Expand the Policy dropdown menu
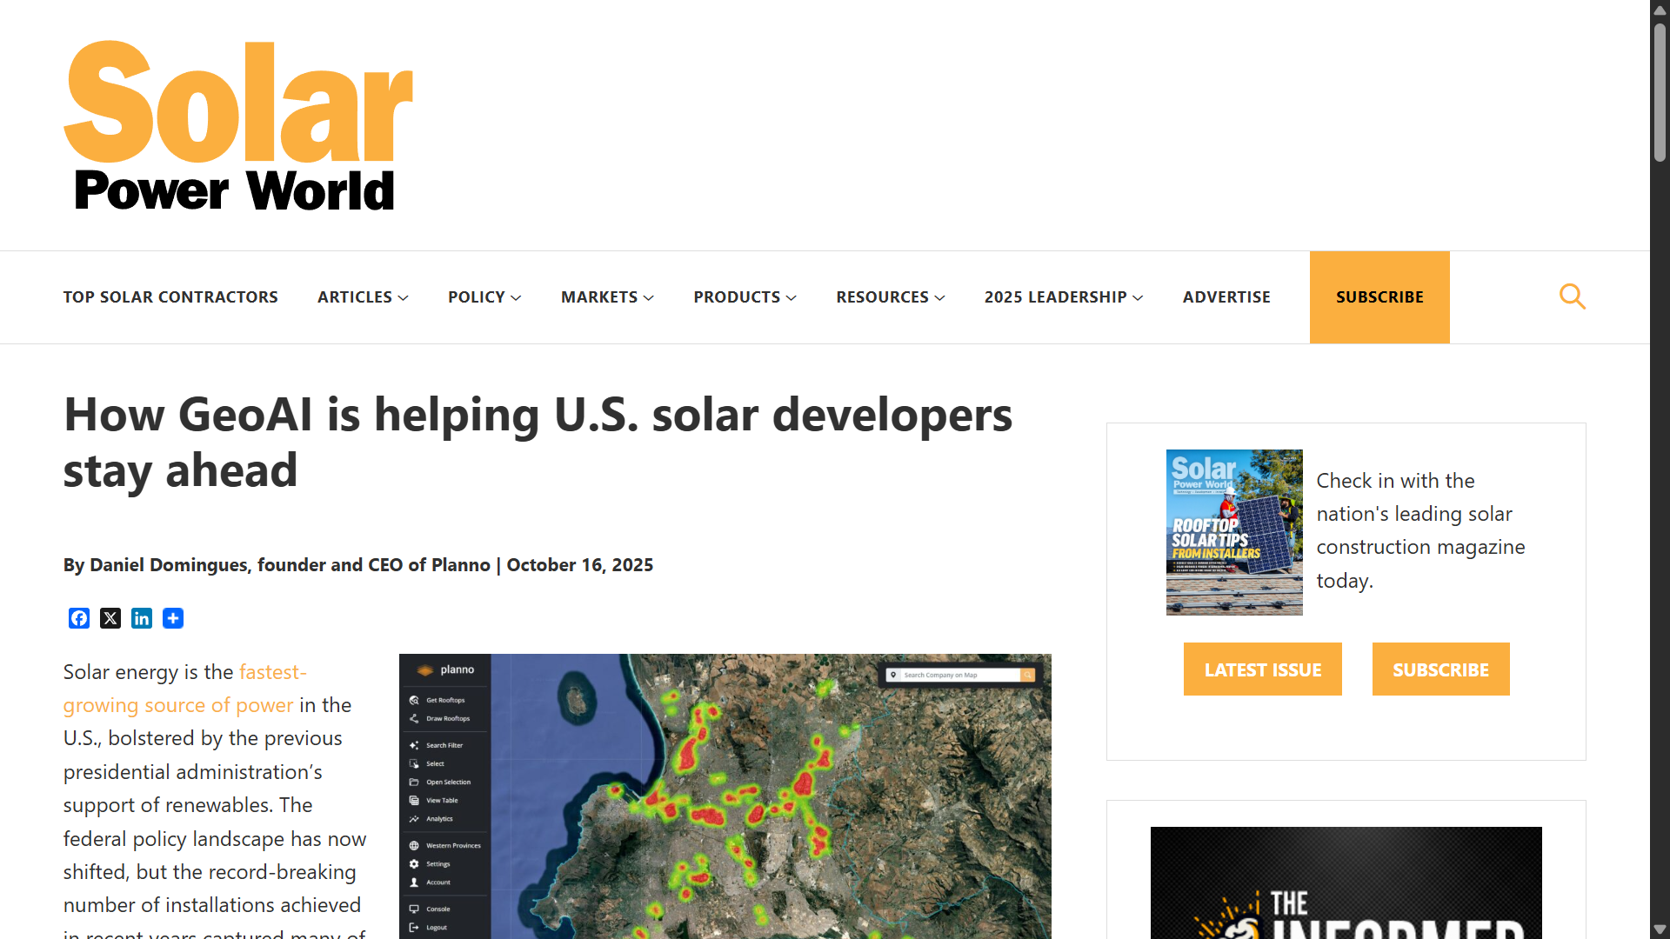Viewport: 1670px width, 939px height. (x=484, y=297)
